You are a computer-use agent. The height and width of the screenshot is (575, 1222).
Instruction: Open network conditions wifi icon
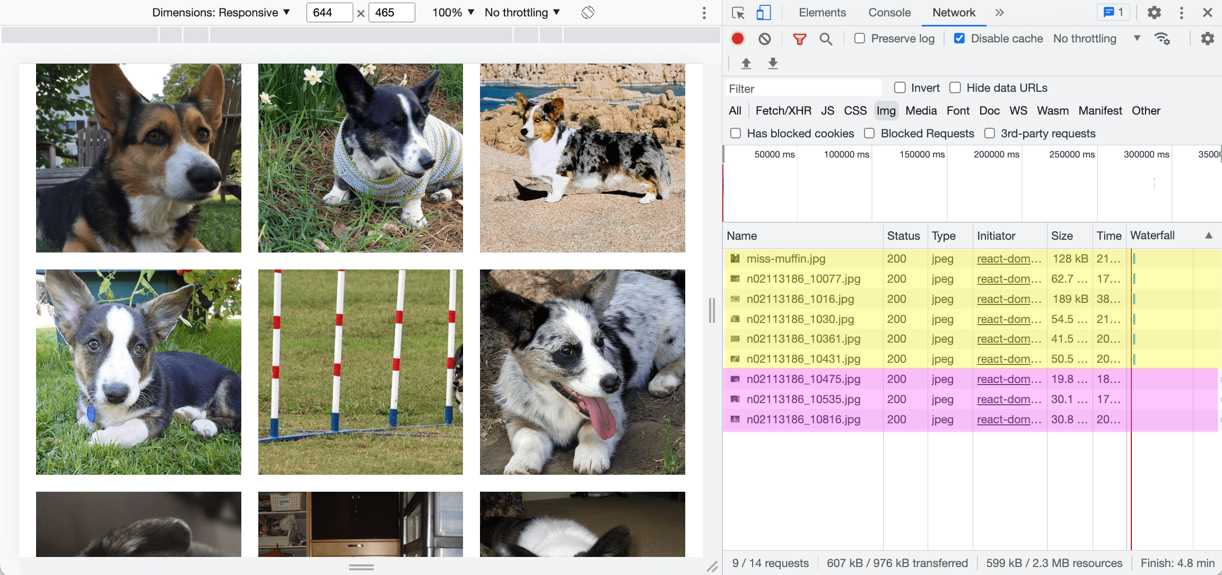pyautogui.click(x=1162, y=39)
